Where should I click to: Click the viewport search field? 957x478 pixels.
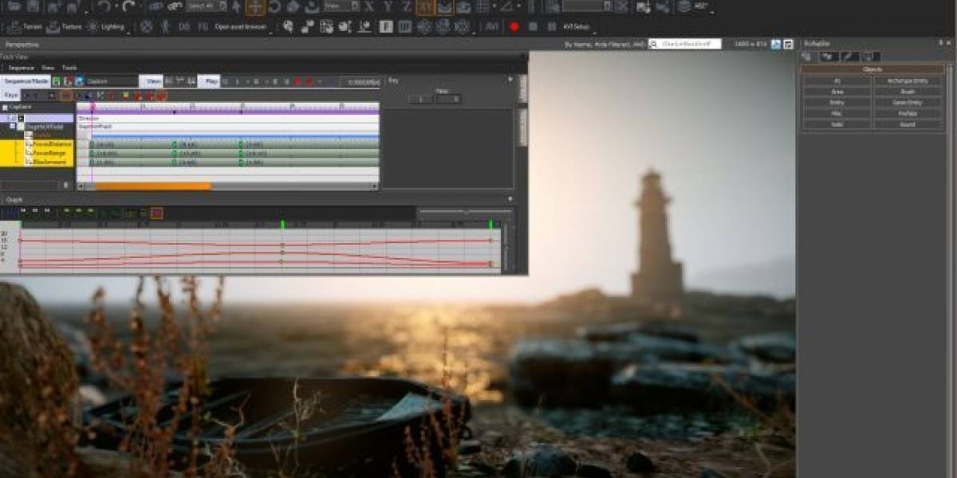click(x=684, y=44)
